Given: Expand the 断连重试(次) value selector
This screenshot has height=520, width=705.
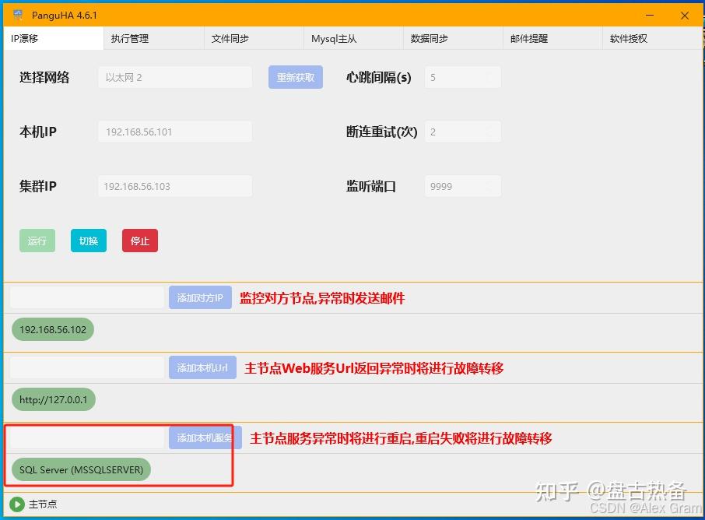Looking at the screenshot, I should [x=462, y=132].
